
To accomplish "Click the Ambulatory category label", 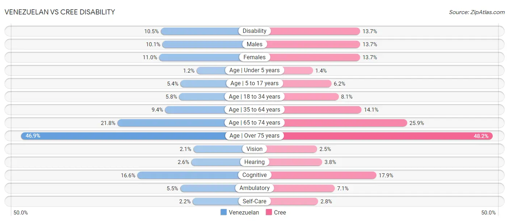I will pyautogui.click(x=254, y=188).
